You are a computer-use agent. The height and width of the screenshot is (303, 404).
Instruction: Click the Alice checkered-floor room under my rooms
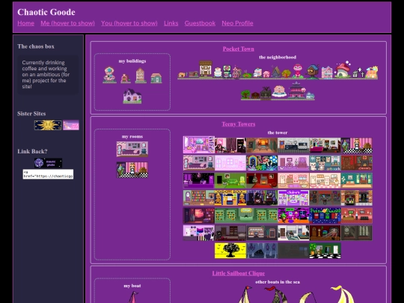(132, 170)
